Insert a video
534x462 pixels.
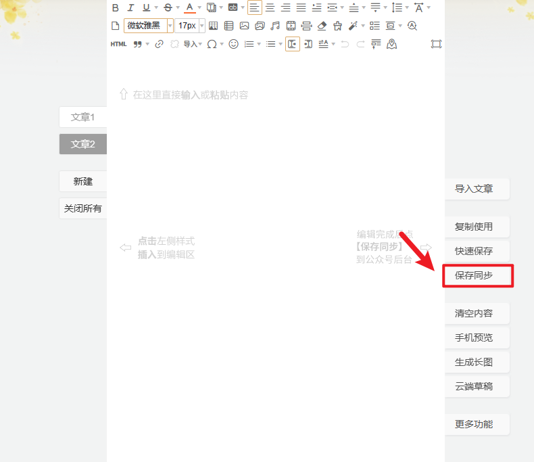(x=291, y=26)
